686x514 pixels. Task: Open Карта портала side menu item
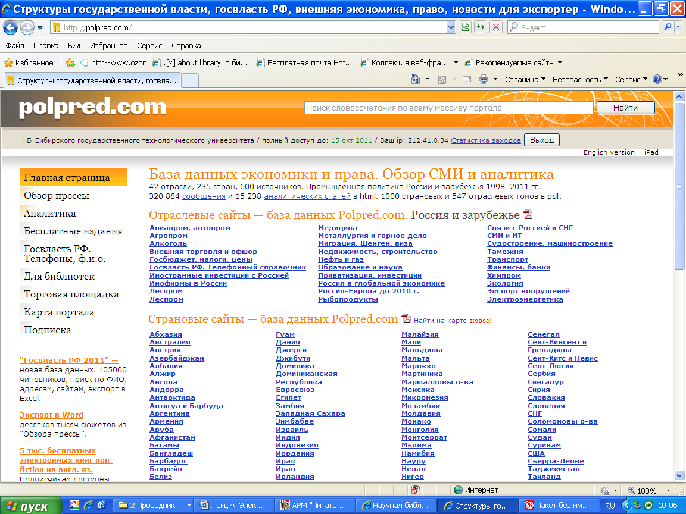59,312
